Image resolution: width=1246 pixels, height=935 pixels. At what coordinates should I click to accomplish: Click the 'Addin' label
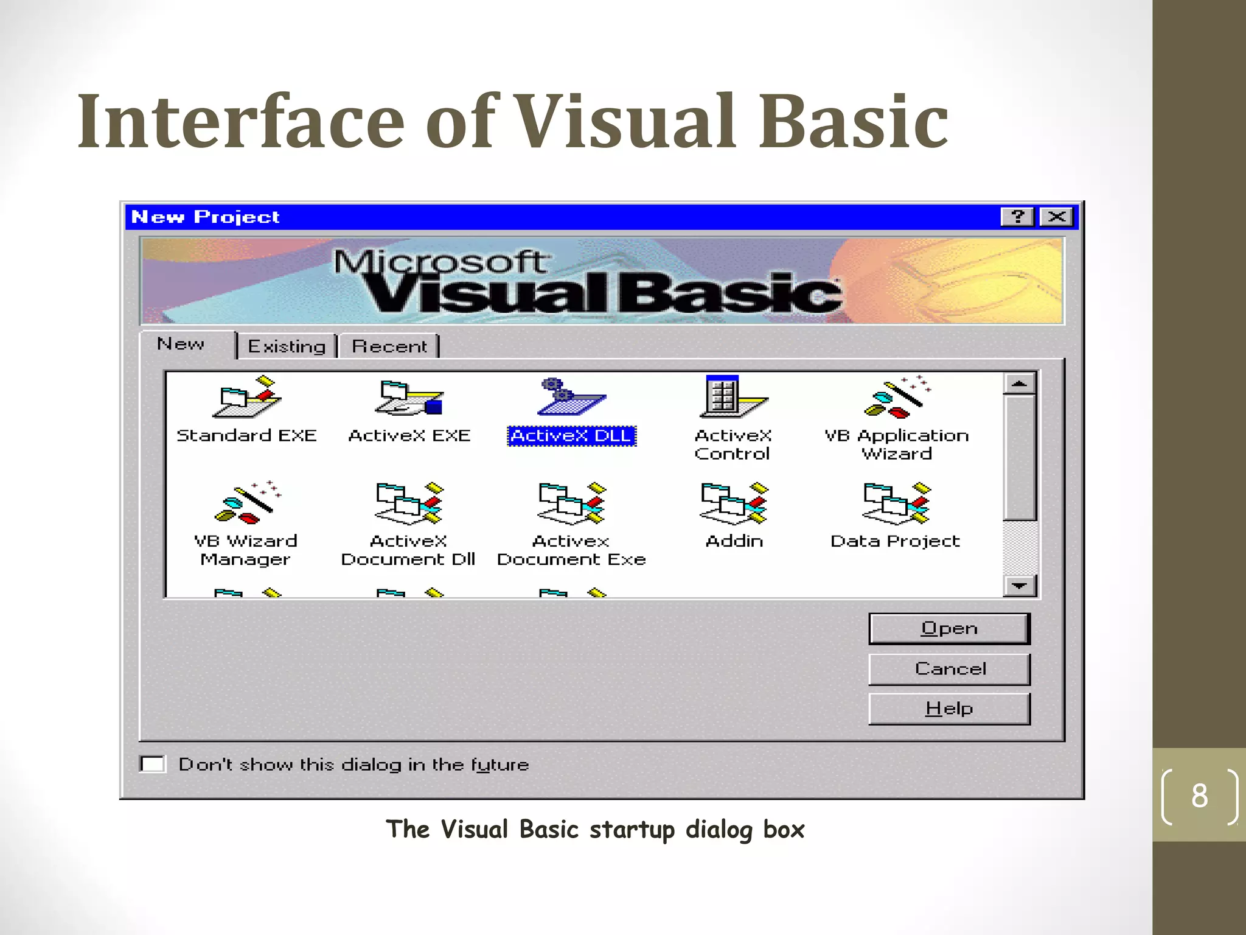[x=734, y=541]
